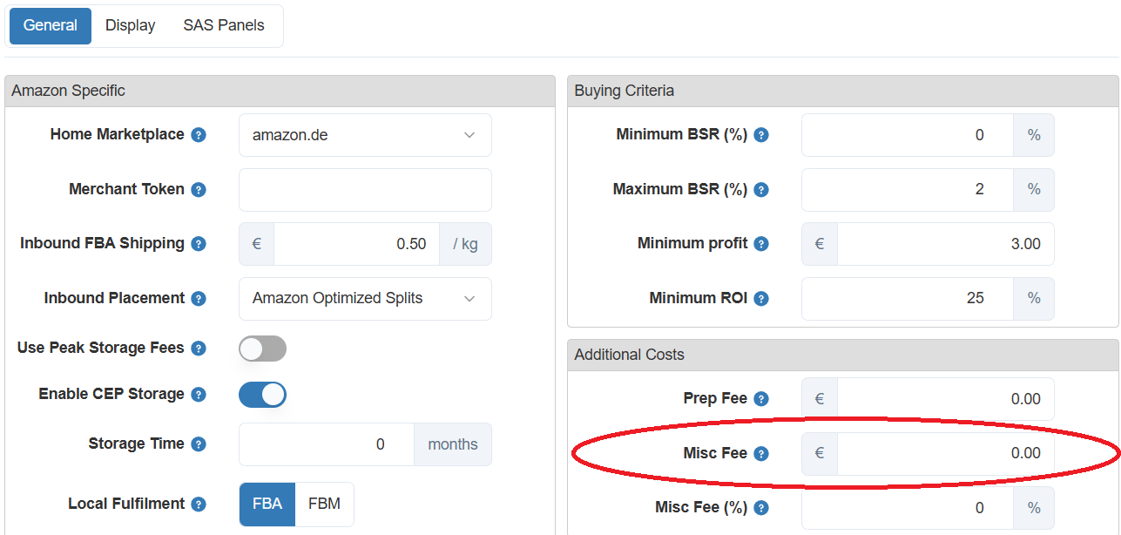Open the Home Marketplace dropdown
Image resolution: width=1121 pixels, height=535 pixels.
click(364, 134)
